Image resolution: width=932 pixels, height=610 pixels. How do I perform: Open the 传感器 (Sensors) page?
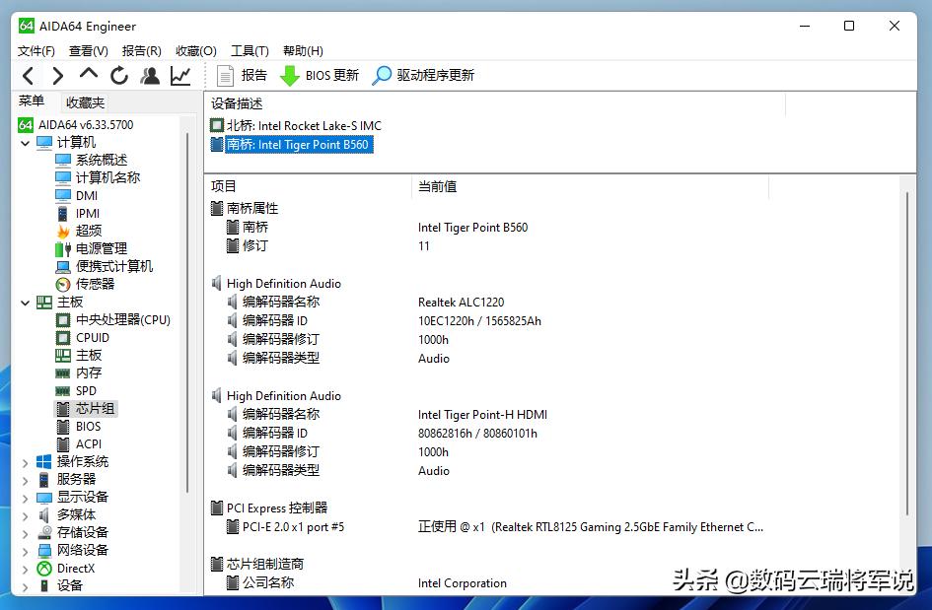[x=85, y=284]
